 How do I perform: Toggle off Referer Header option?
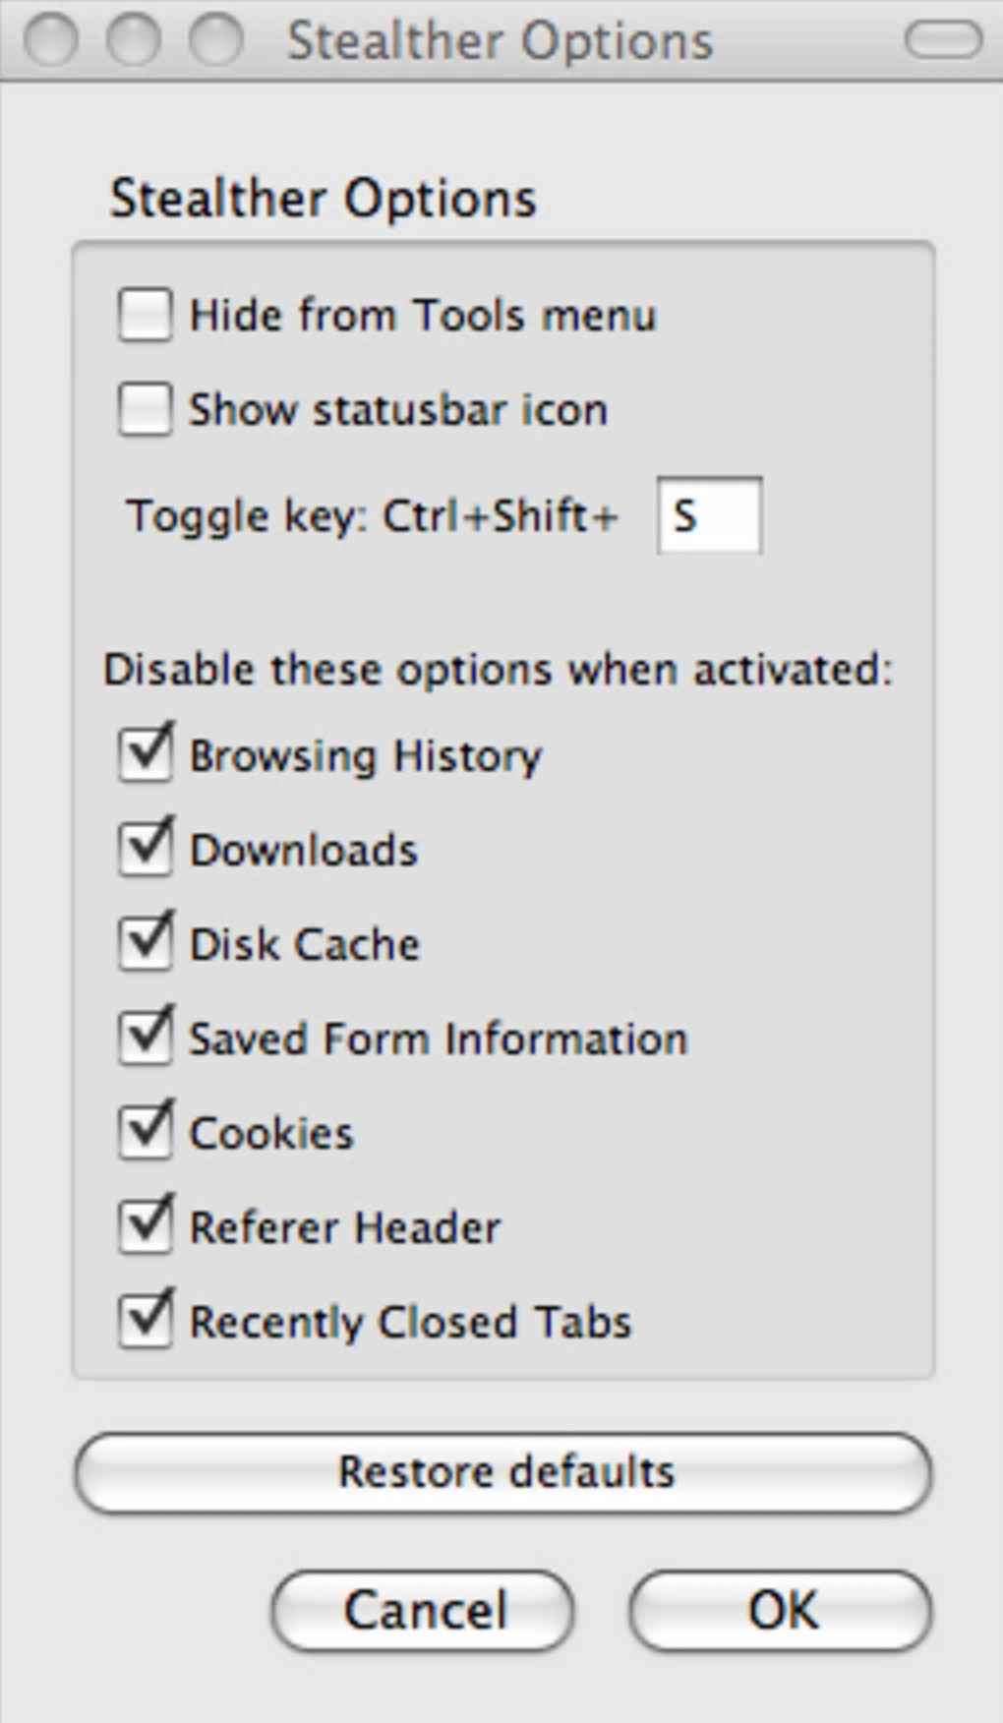(x=146, y=1227)
